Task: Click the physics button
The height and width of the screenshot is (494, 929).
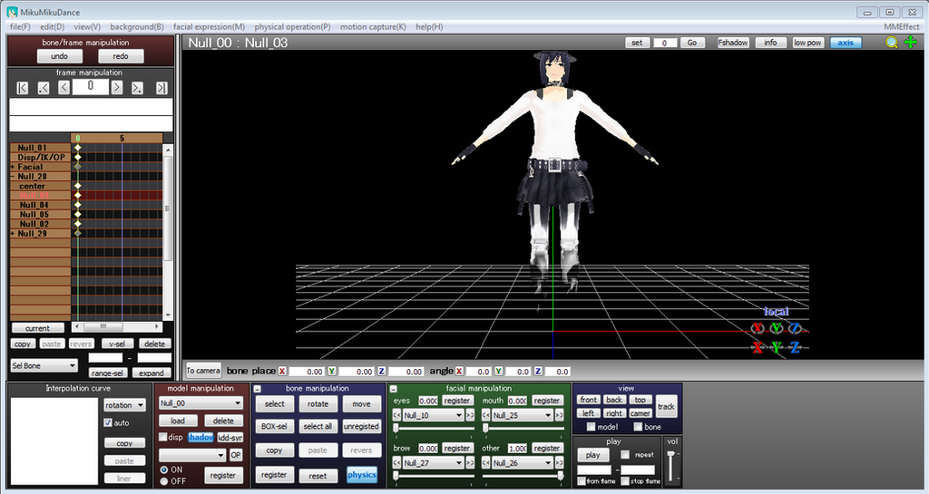Action: coord(362,474)
